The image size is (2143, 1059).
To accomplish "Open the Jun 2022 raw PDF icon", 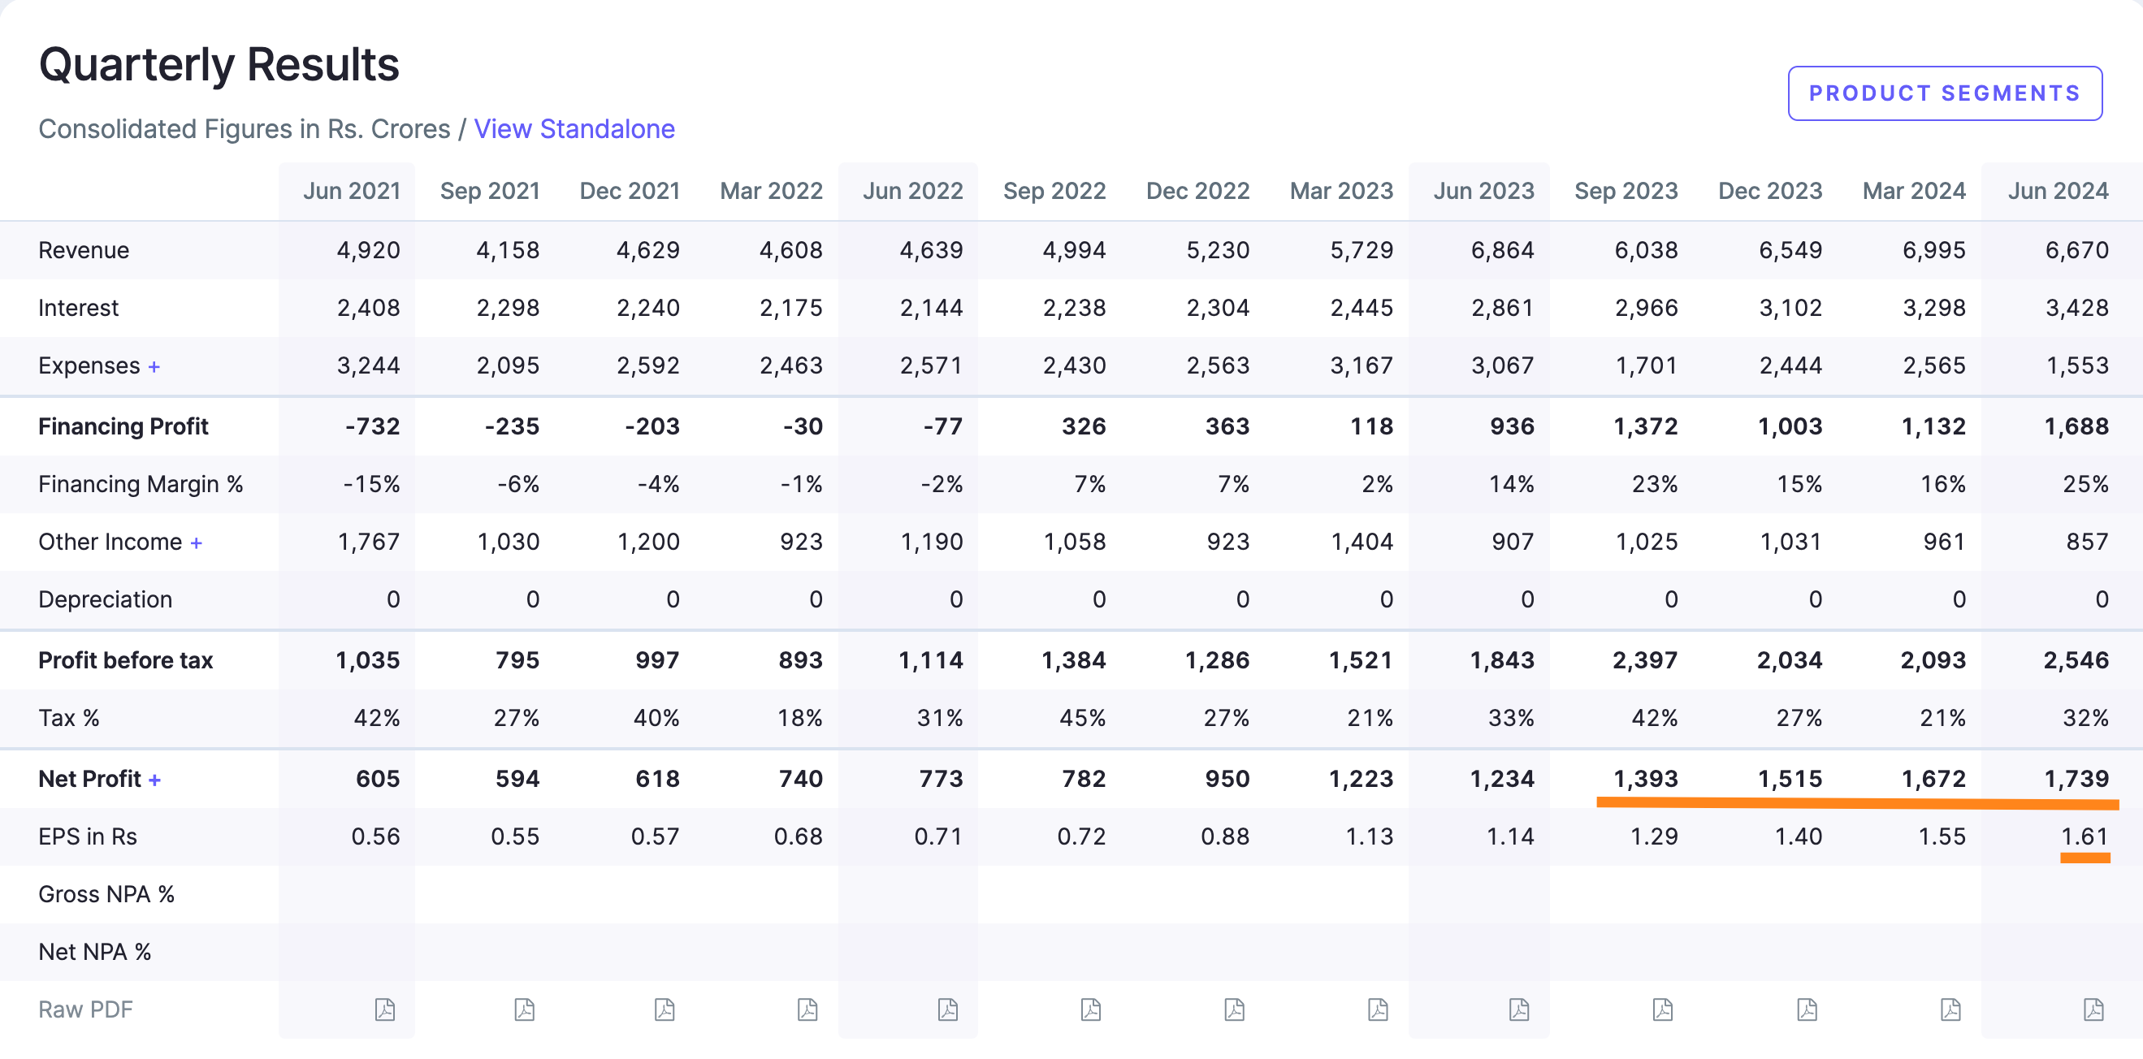I will pos(947,1009).
